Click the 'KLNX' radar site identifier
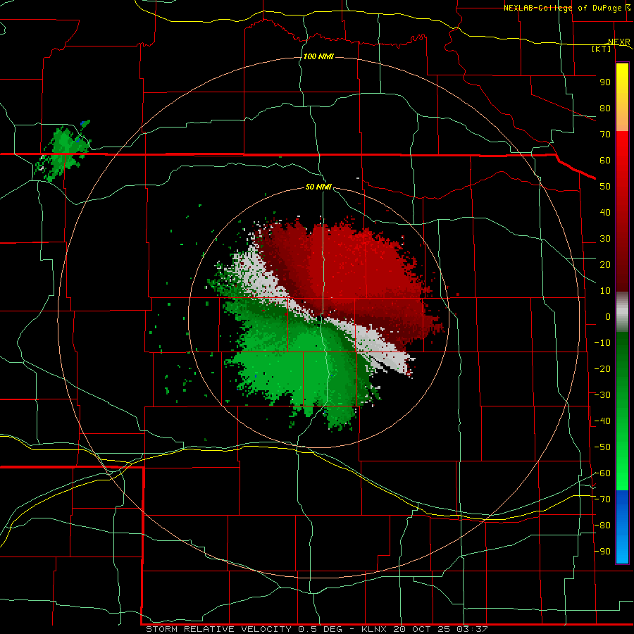The image size is (634, 634). click(374, 629)
